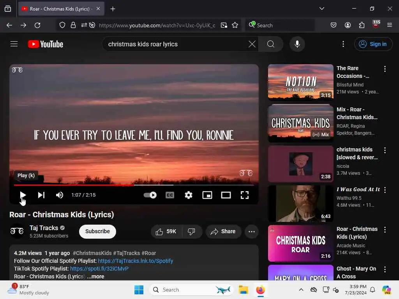Viewport: 399px width, 299px height.
Task: Open options for The Rare Occasions video
Action: (x=385, y=69)
